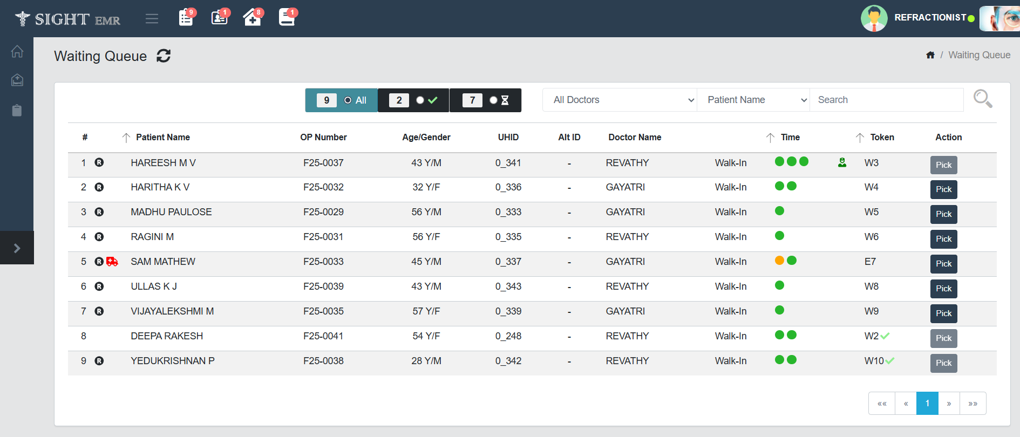Sort table by Token column
This screenshot has height=437, width=1020.
pos(881,138)
